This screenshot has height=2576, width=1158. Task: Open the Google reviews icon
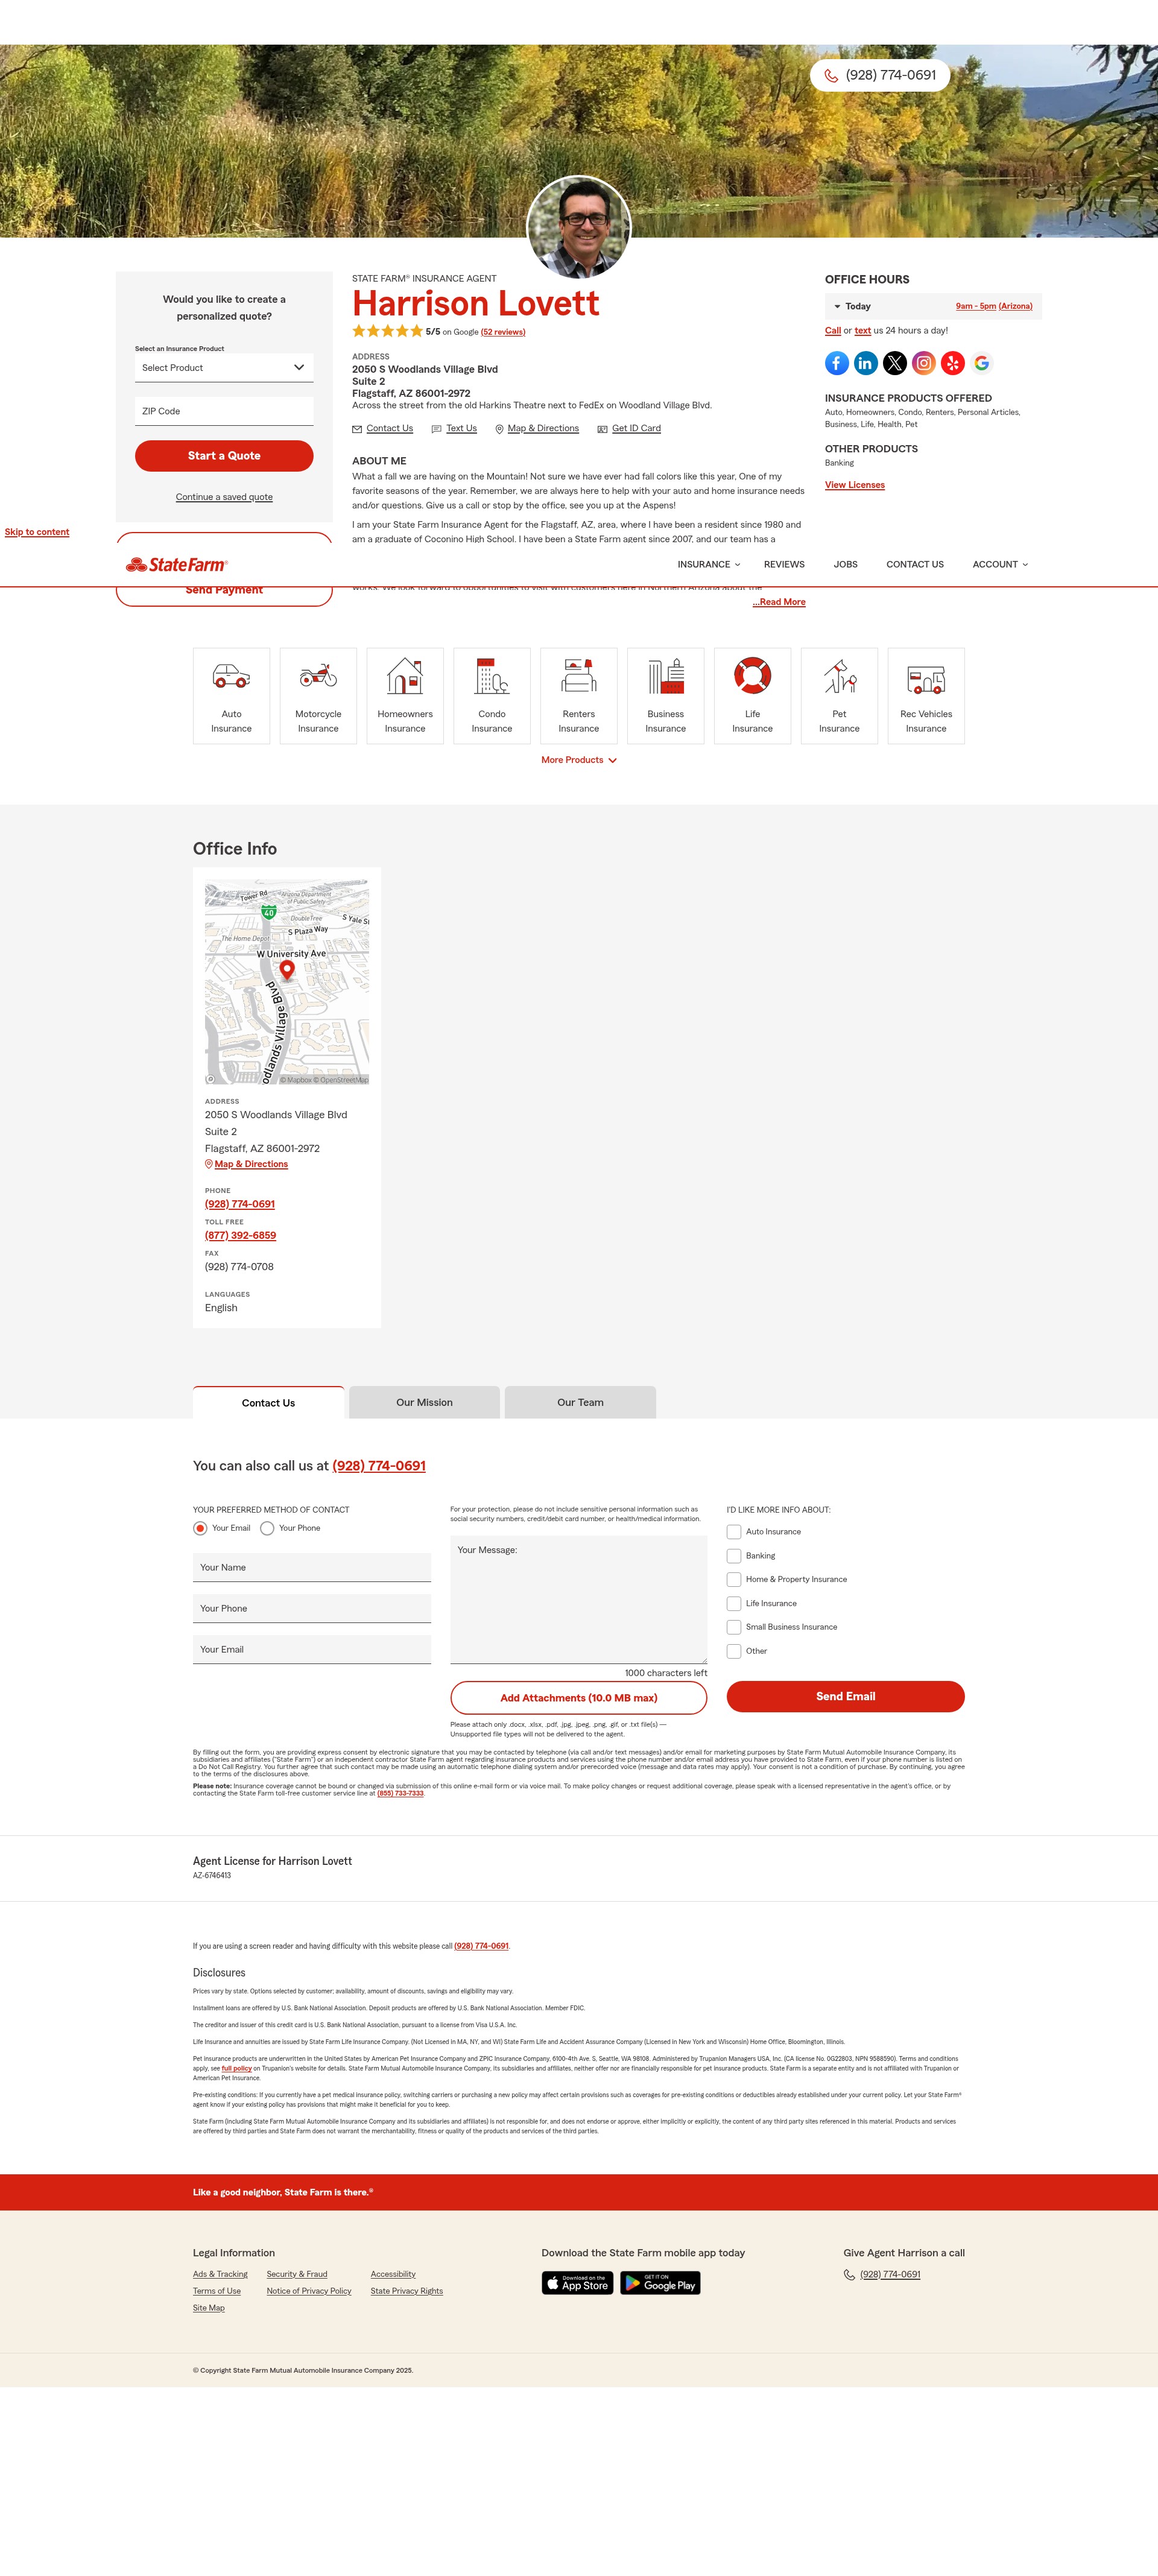click(982, 363)
